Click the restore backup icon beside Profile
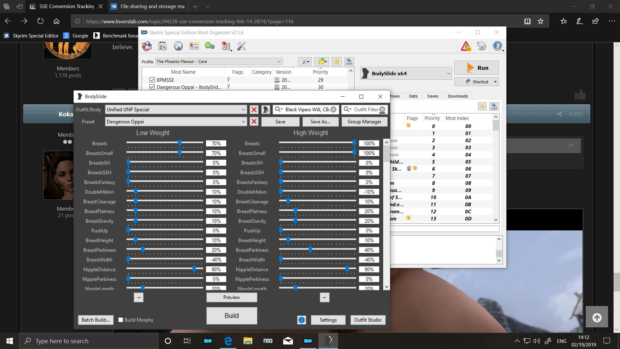This screenshot has width=620, height=349. point(336,61)
